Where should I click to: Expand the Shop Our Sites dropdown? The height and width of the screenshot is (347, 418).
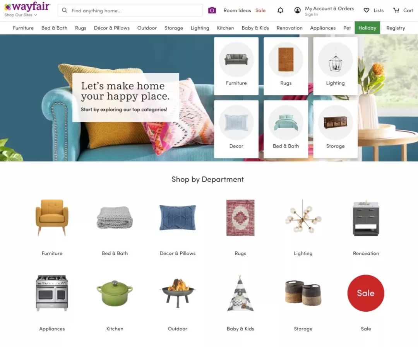pyautogui.click(x=21, y=15)
